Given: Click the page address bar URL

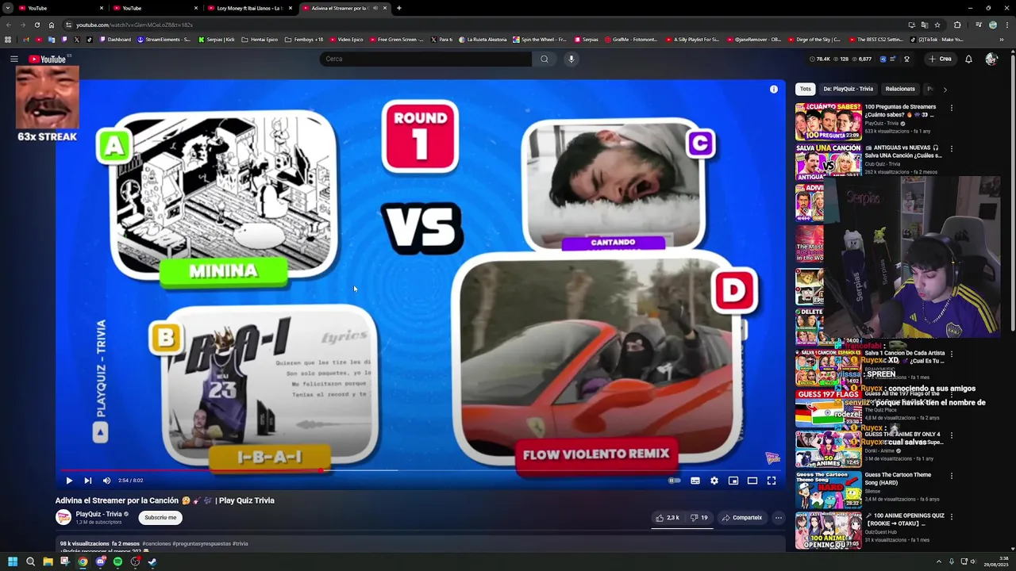Looking at the screenshot, I should 134,25.
